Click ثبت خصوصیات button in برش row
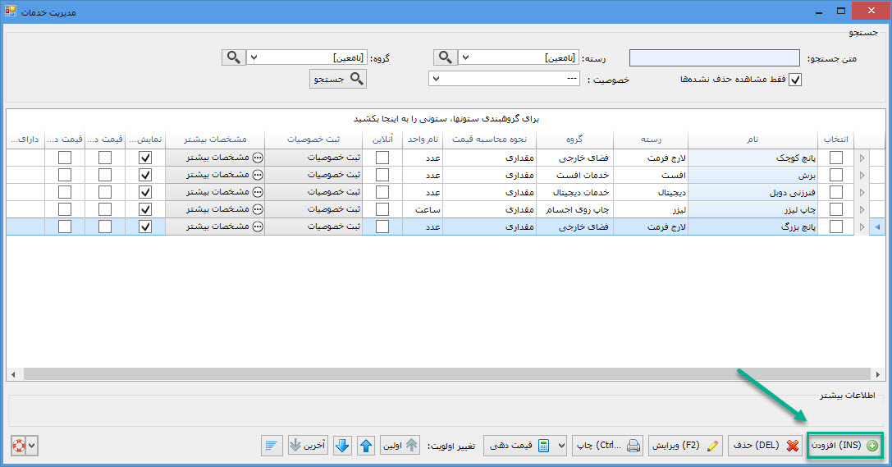892x467 pixels. pos(313,175)
